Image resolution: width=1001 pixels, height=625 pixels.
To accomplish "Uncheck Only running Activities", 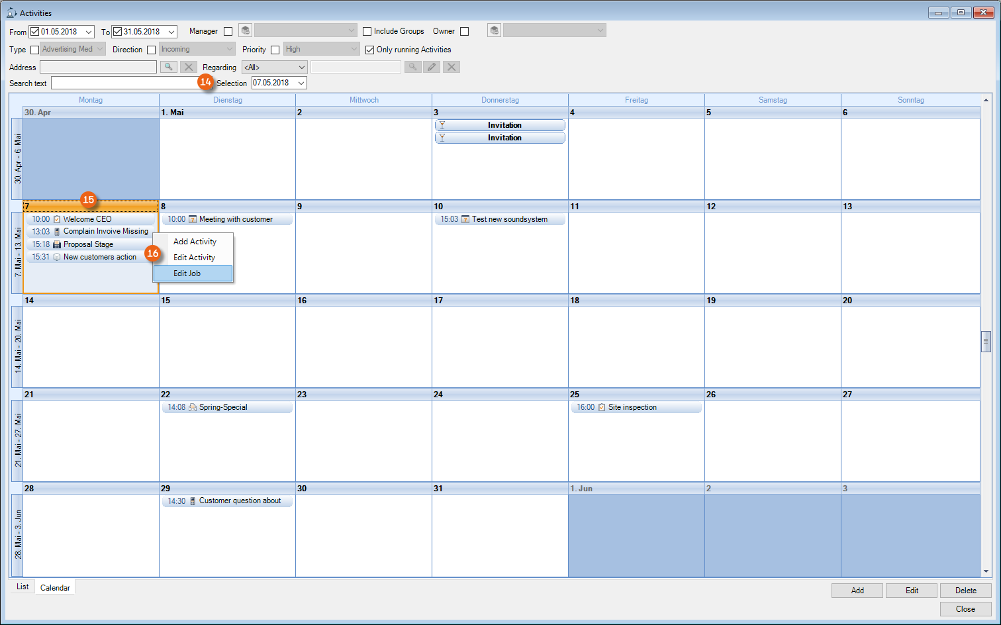I will (370, 50).
